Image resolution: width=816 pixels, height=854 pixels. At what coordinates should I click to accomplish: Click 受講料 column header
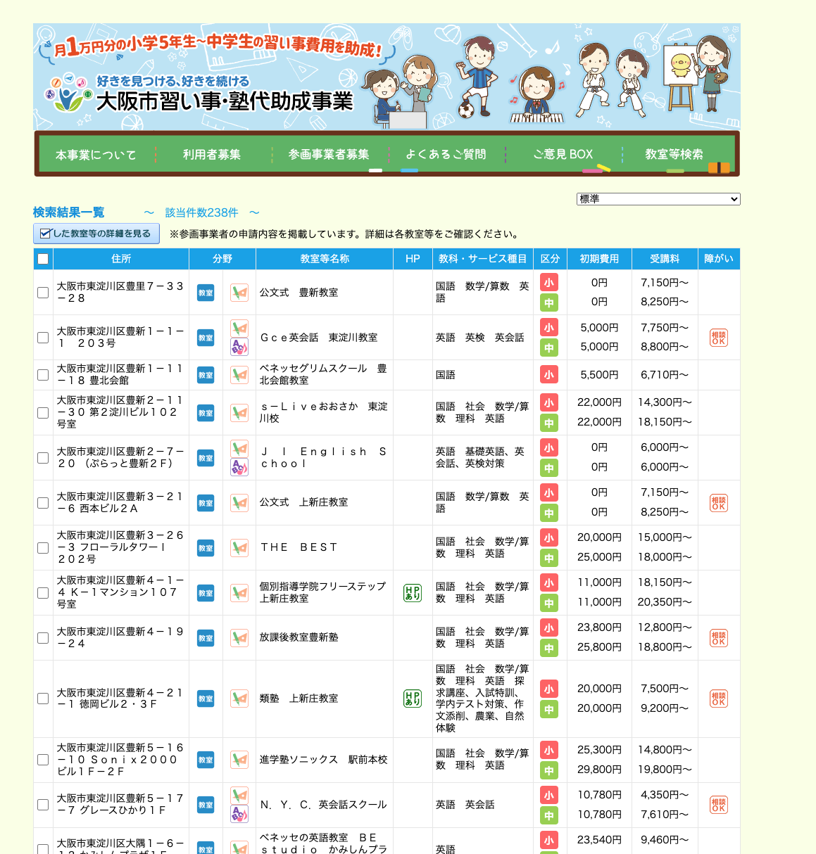click(664, 259)
